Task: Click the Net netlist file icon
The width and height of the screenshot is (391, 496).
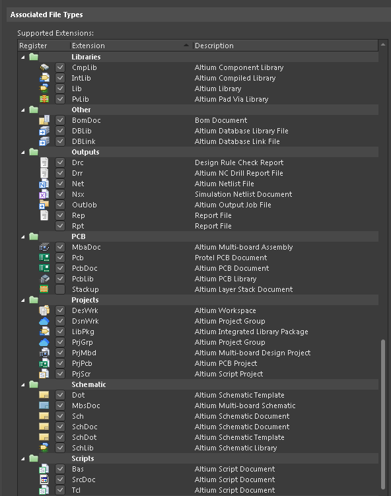Action: pyautogui.click(x=44, y=184)
